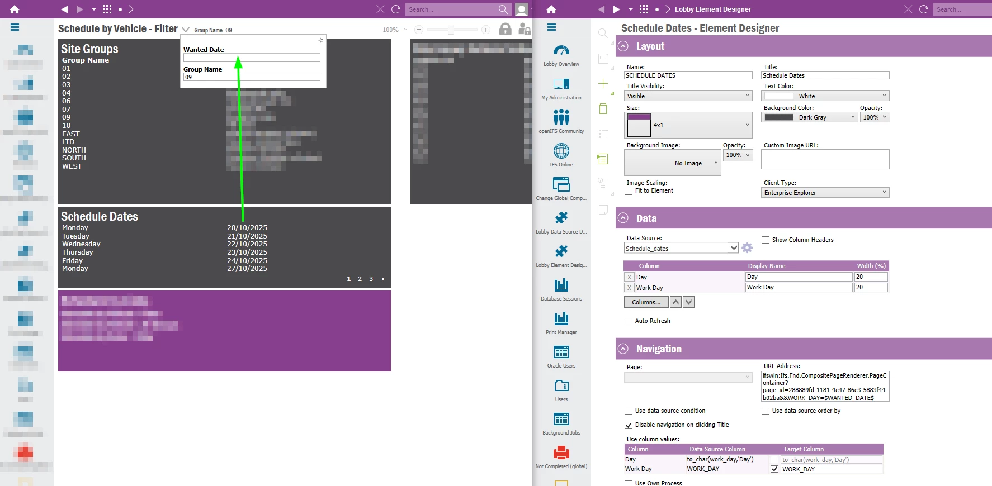Refresh the Element Designer page
Image resolution: width=992 pixels, height=486 pixels.
[x=924, y=9]
